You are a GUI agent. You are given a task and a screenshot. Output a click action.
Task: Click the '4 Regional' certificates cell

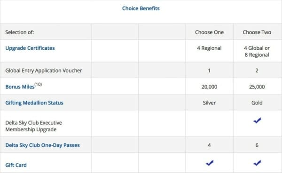click(209, 48)
